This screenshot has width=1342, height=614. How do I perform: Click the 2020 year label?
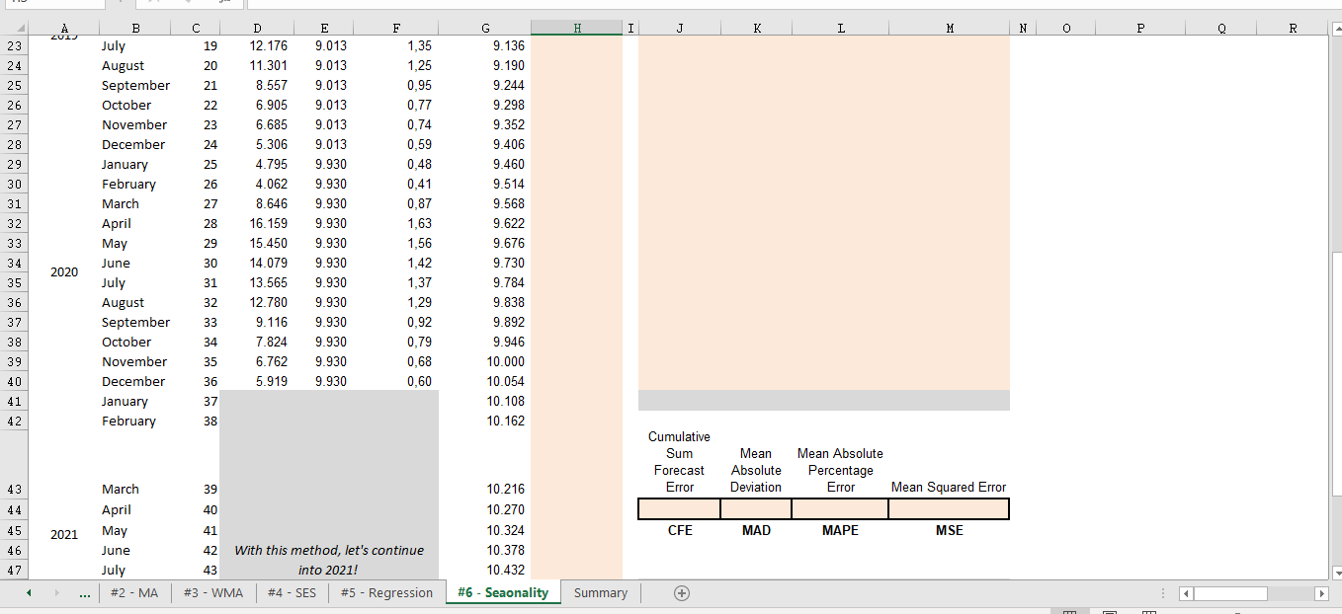pyautogui.click(x=64, y=272)
